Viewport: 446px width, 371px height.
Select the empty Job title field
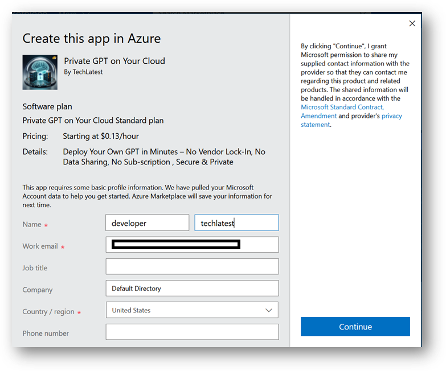point(192,266)
